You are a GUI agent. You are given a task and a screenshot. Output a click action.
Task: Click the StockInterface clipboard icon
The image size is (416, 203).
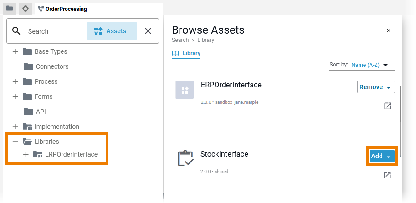(x=185, y=158)
